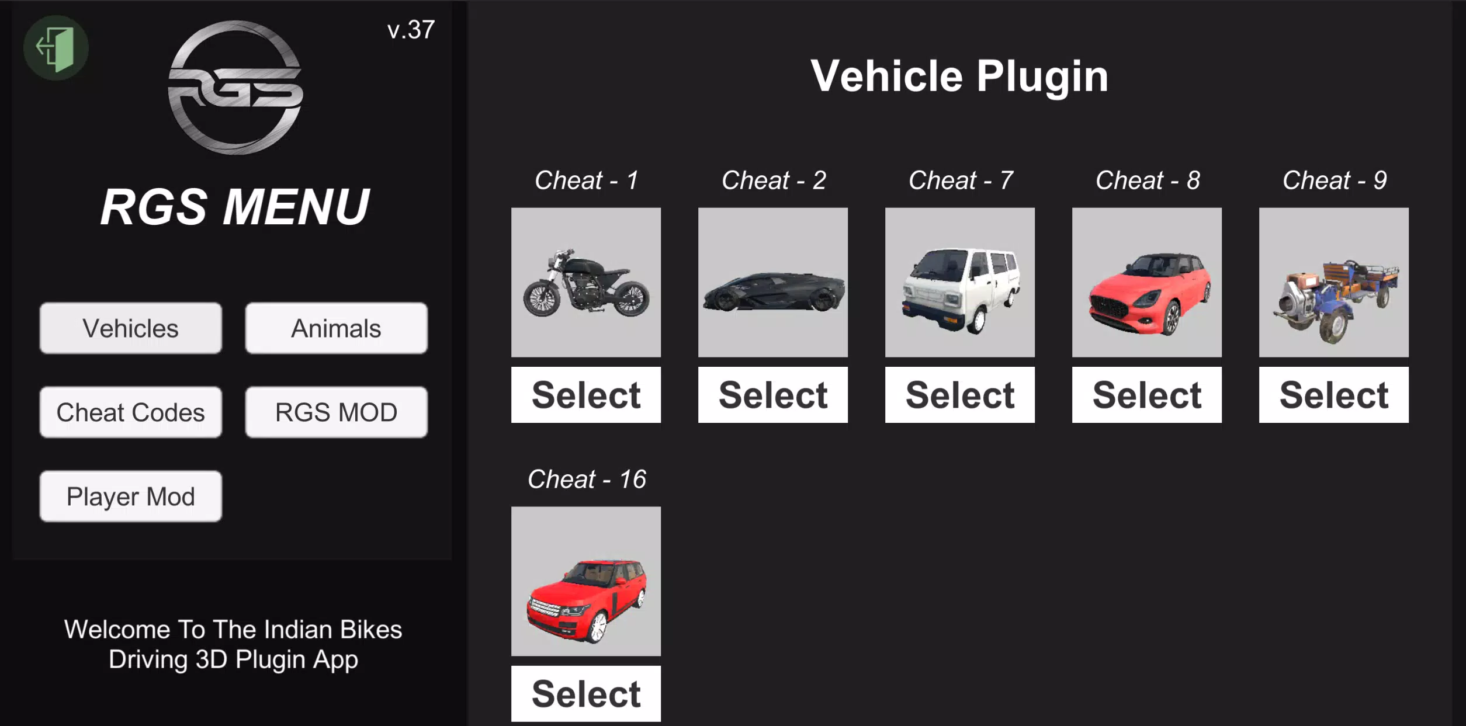1466x726 pixels.
Task: Open the Animals menu button
Action: [335, 328]
